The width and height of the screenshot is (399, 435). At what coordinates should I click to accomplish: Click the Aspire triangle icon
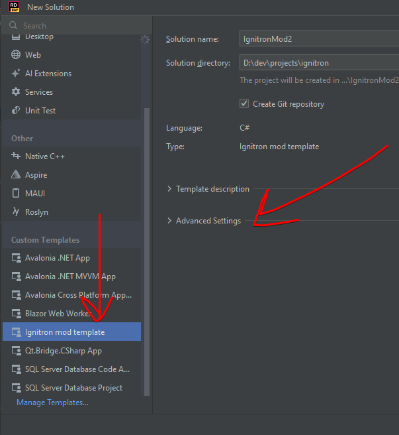pyautogui.click(x=16, y=174)
